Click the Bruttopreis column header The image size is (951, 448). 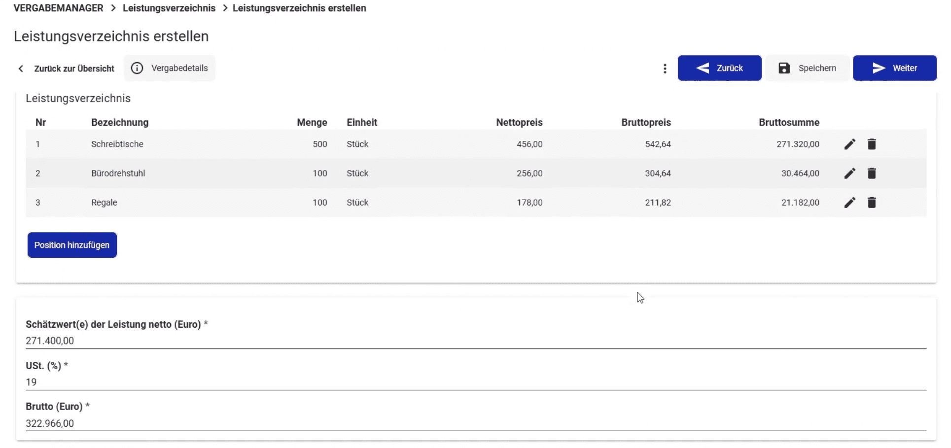pos(646,122)
